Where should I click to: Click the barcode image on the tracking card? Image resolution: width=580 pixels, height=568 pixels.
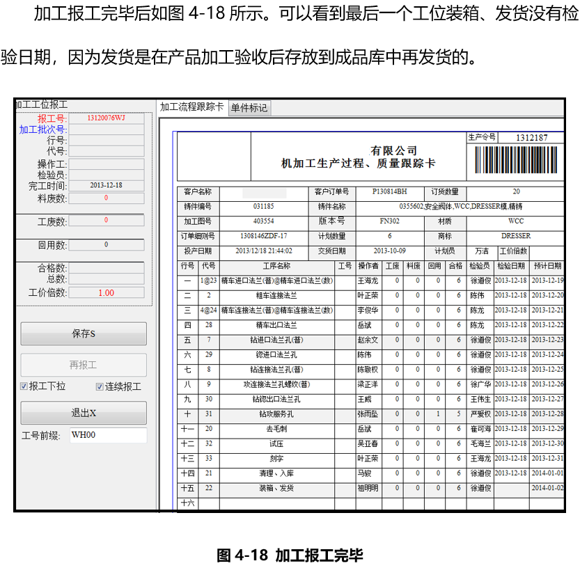(516, 160)
